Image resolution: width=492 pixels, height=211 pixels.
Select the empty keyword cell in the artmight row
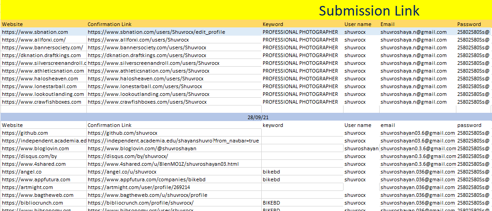(302, 187)
